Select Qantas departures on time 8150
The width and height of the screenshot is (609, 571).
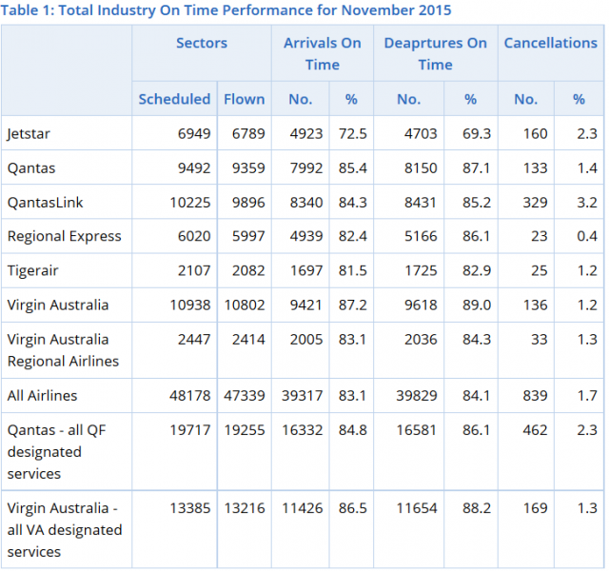421,168
